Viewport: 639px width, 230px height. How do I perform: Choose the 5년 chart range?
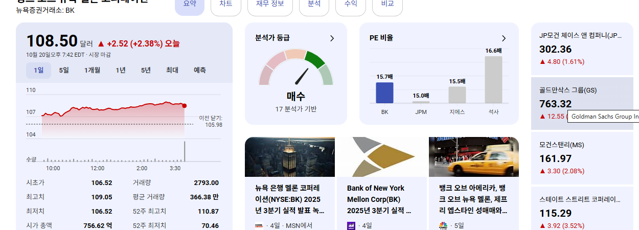pos(146,70)
